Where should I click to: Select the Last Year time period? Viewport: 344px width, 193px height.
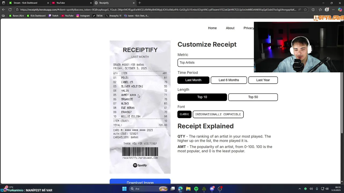[x=263, y=80]
